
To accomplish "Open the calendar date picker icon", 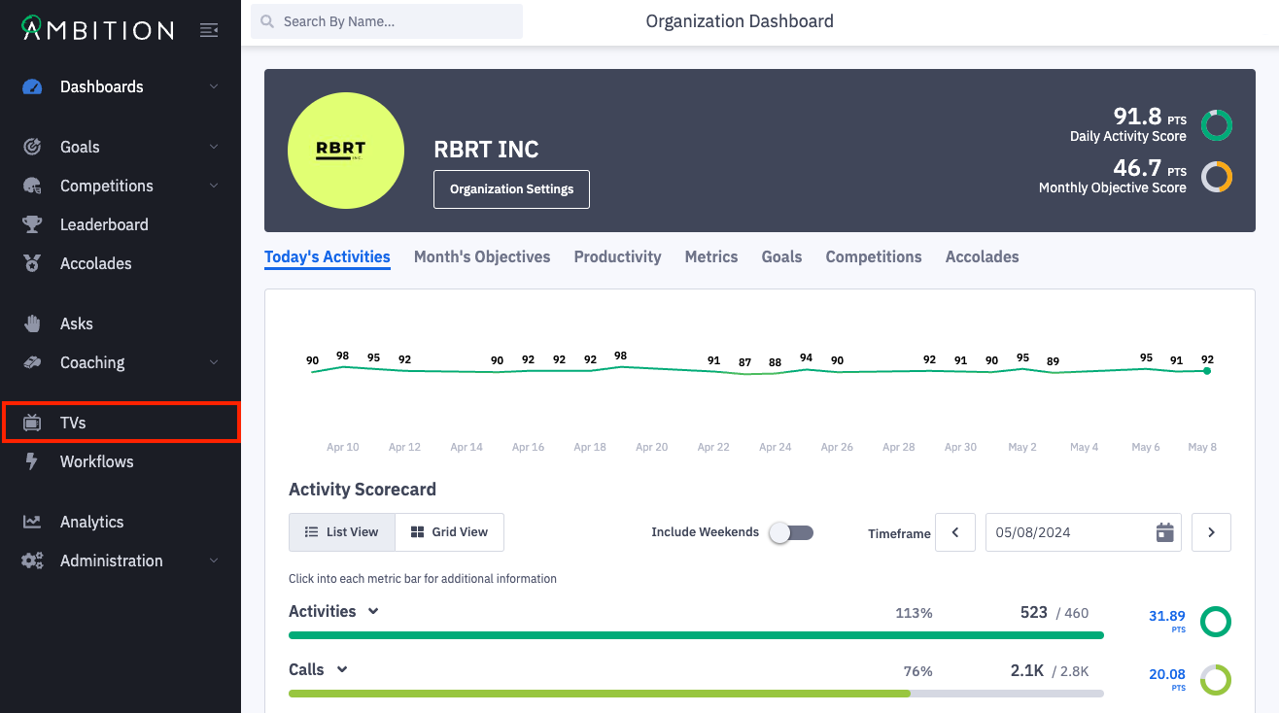I will (1164, 532).
